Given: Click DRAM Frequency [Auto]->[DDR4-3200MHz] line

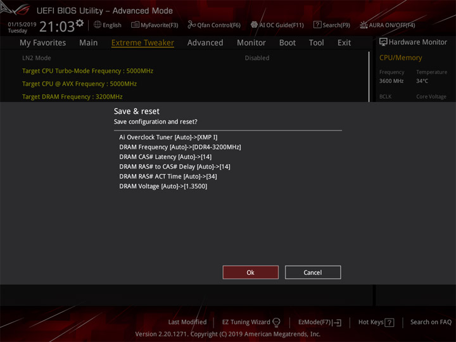Looking at the screenshot, I should pos(180,147).
